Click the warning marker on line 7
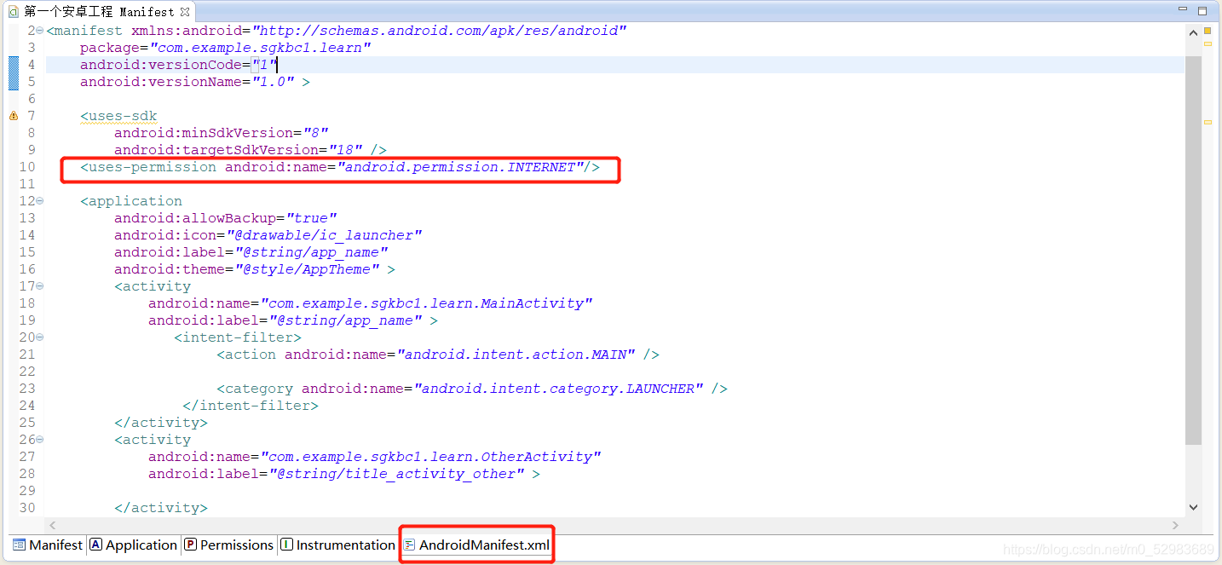Screen dimensions: 1222x565 coord(13,116)
